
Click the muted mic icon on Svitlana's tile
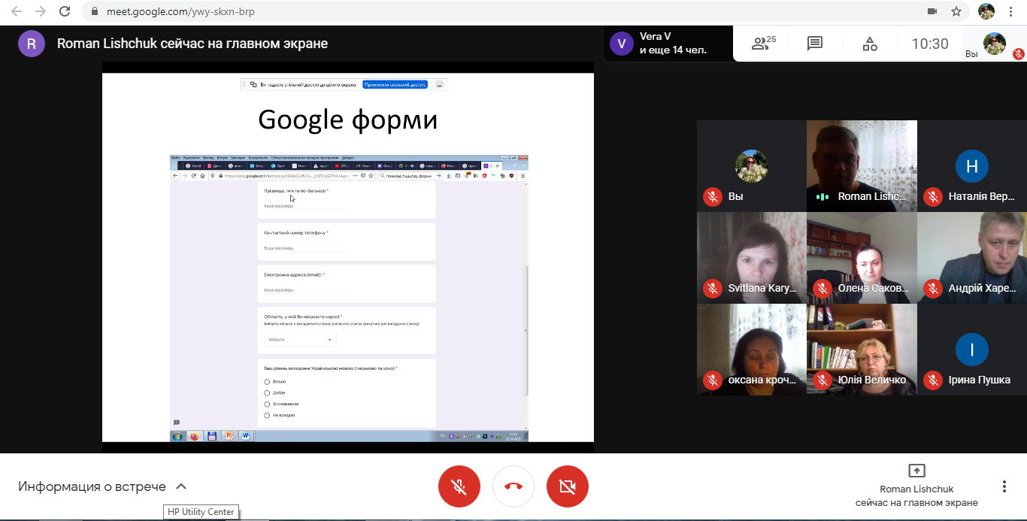click(712, 289)
